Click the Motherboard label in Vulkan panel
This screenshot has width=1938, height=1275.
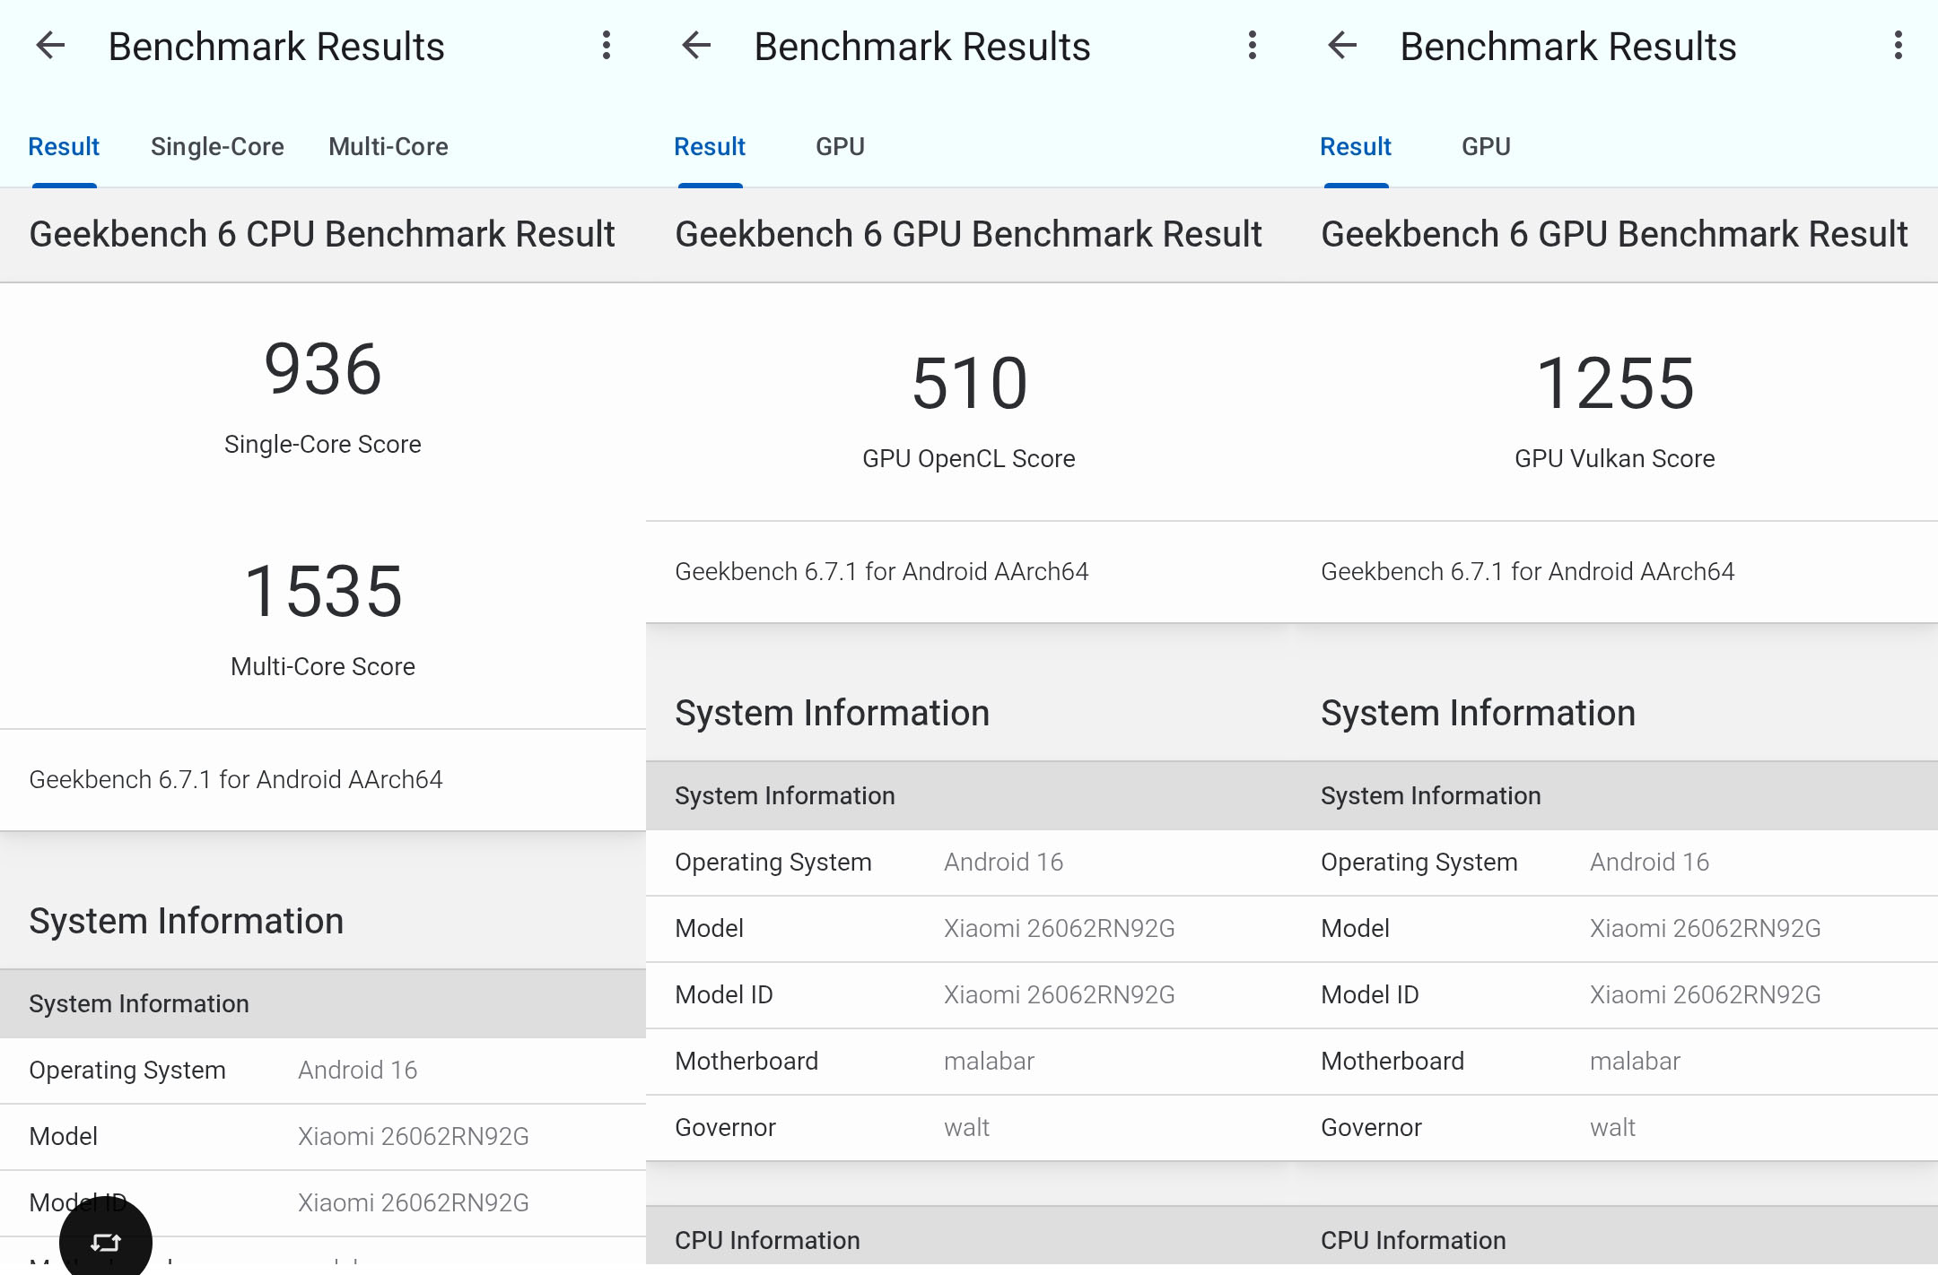1392,1061
